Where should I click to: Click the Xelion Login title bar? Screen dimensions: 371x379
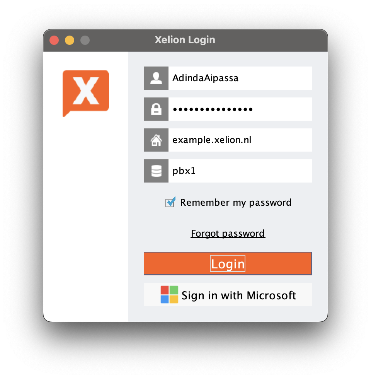click(185, 40)
